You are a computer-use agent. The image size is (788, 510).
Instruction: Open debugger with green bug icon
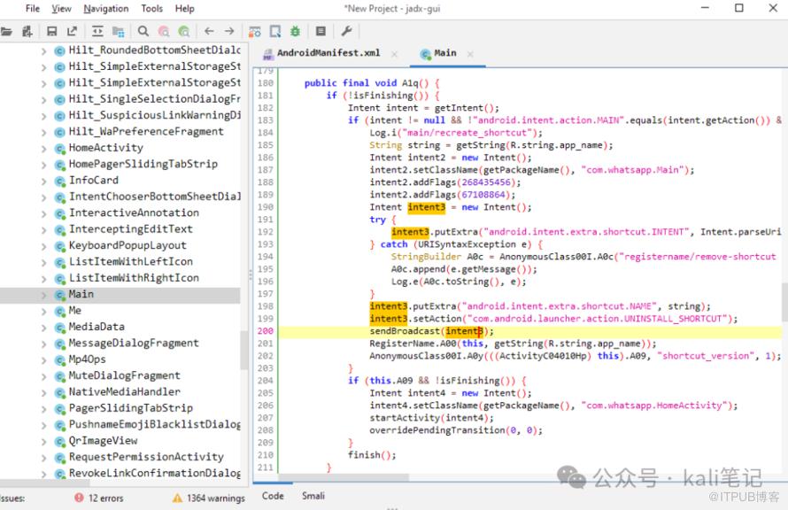pyautogui.click(x=295, y=31)
